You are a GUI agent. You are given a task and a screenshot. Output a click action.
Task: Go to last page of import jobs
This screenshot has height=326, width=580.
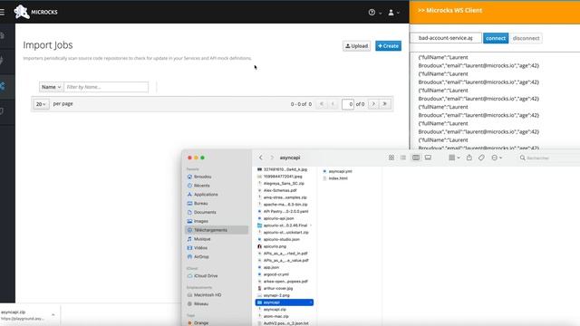coord(384,104)
